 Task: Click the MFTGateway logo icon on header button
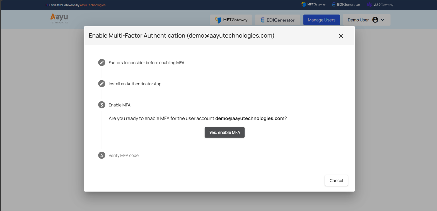coord(218,20)
